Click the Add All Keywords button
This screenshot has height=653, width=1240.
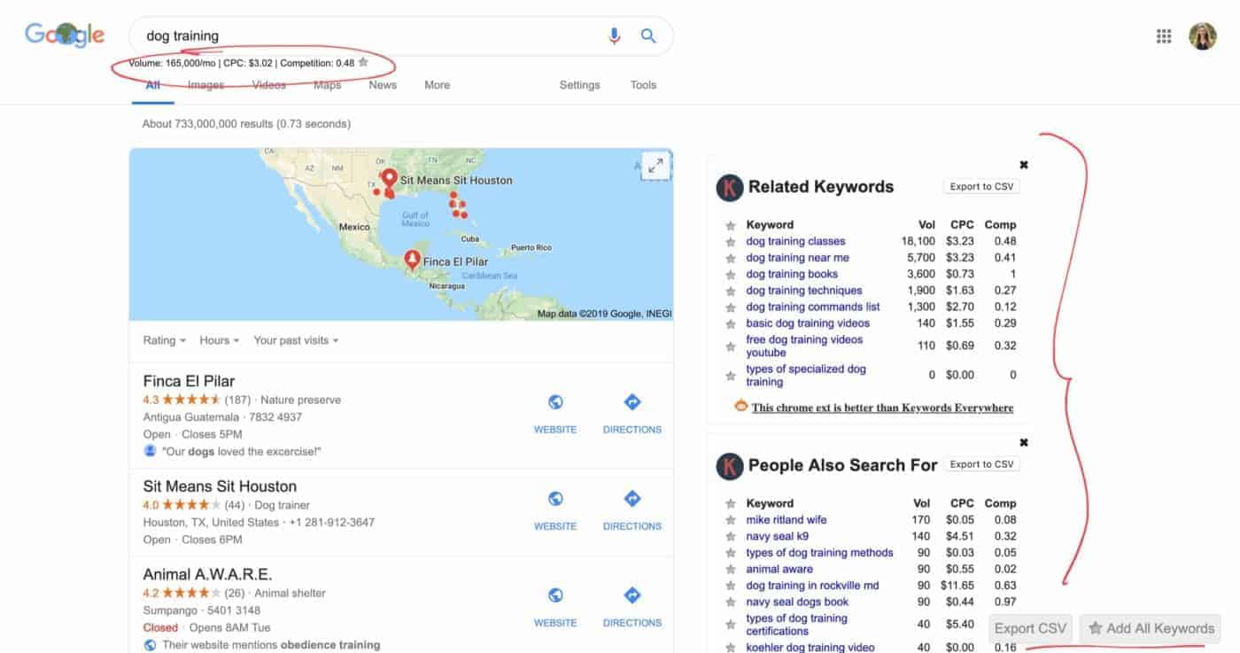coord(1150,628)
